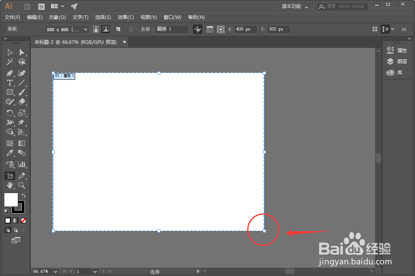Screen dimensions: 415x276
Task: Open the arrange documents dropdown
Action: pos(57,6)
